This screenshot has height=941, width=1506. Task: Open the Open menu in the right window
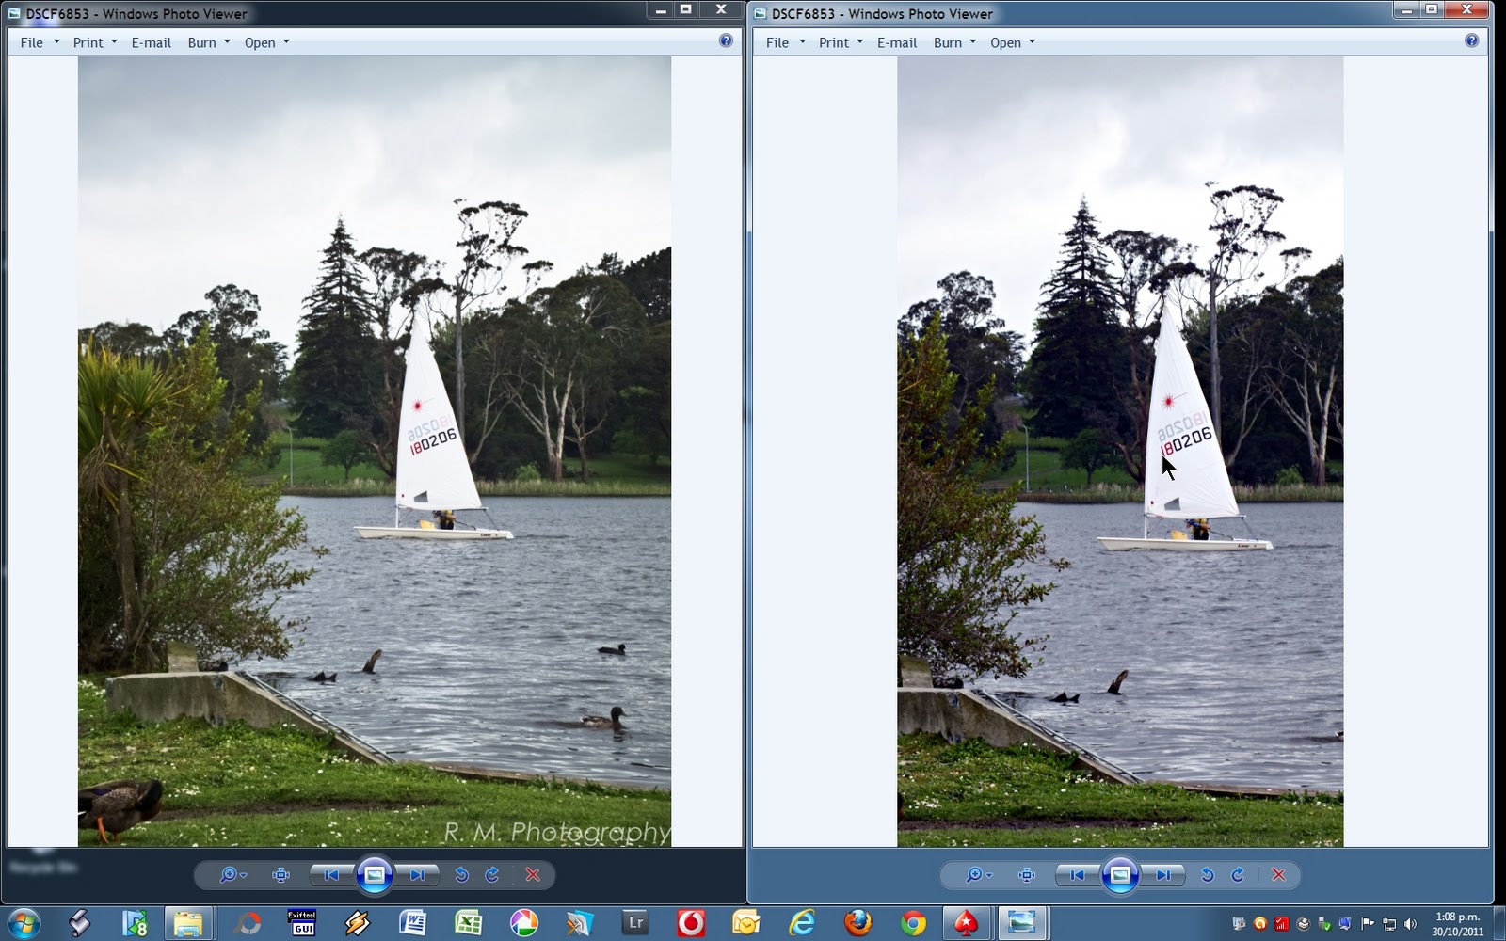pos(1007,42)
